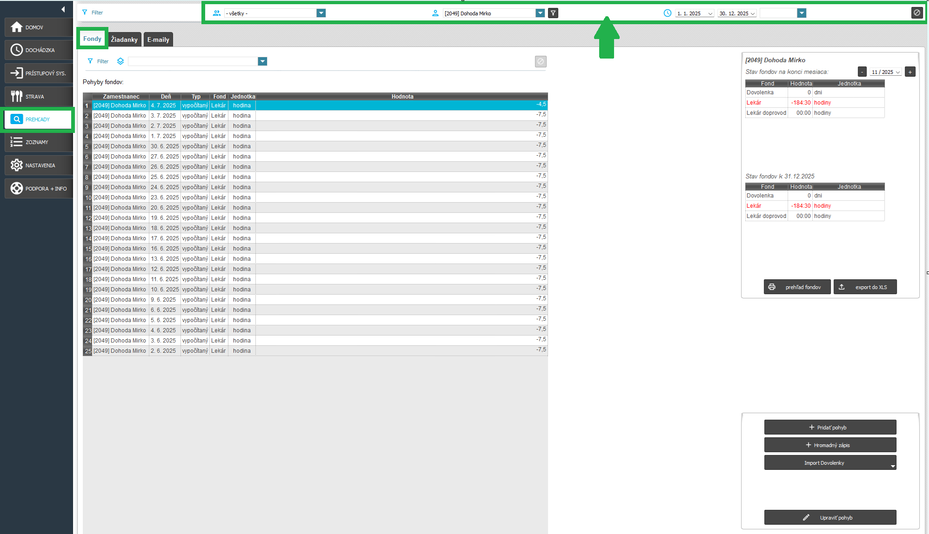Open the Domov home section
The height and width of the screenshot is (534, 929).
point(38,27)
